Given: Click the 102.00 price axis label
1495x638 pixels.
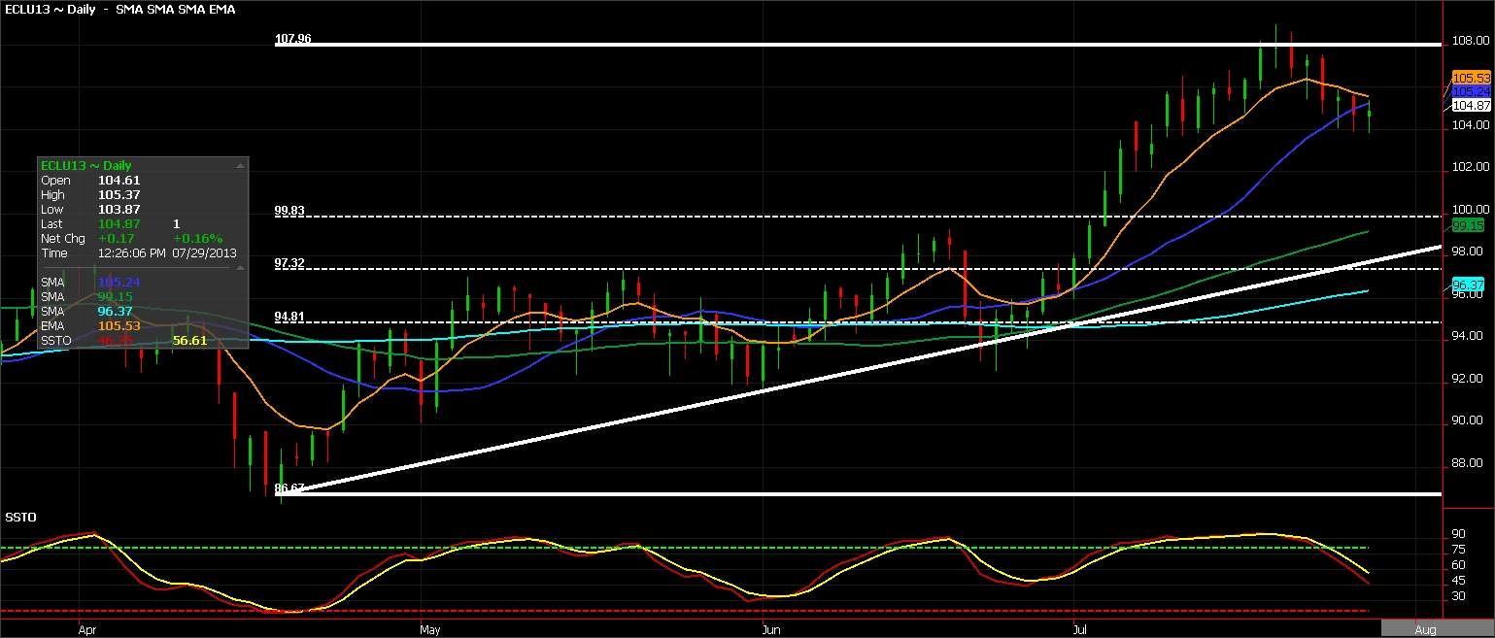Looking at the screenshot, I should click(1471, 167).
